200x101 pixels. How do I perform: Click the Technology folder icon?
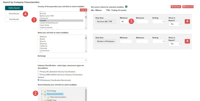click(x=45, y=91)
